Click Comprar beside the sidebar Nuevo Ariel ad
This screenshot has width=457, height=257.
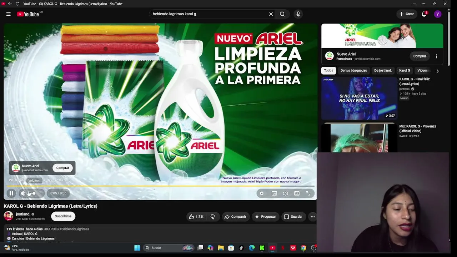coord(420,56)
